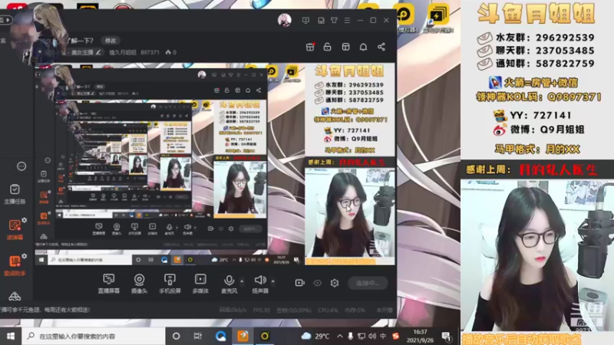Click the FPS:30 status readout
Screen dimensions: 614x345
point(262,310)
